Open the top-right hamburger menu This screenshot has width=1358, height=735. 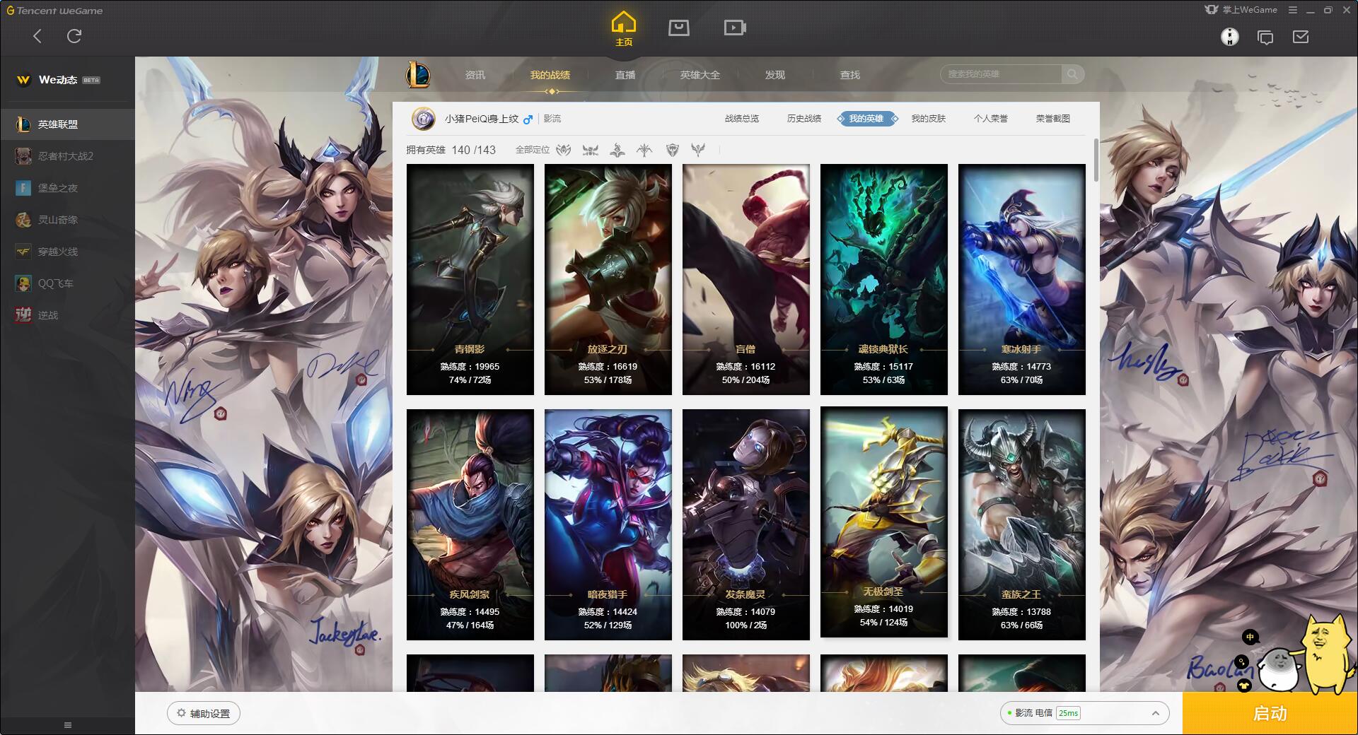[x=1293, y=10]
